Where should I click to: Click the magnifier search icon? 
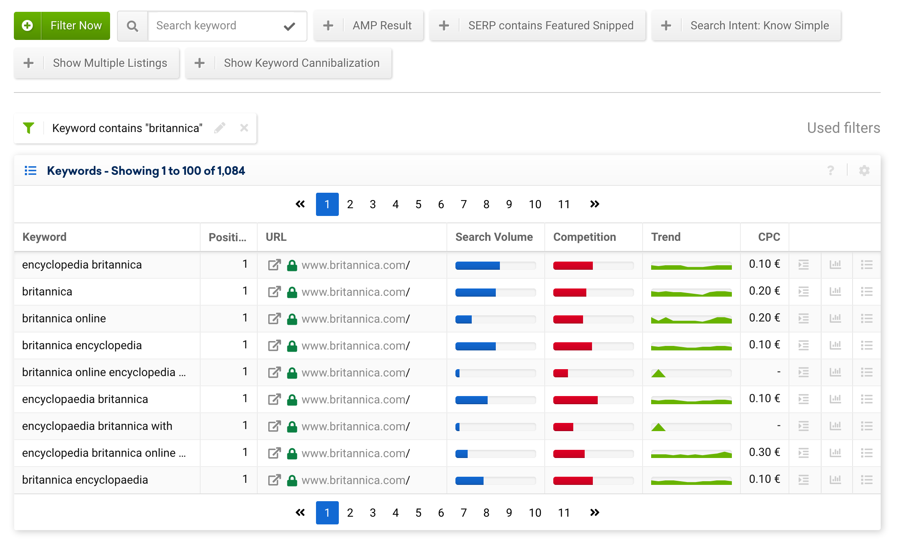coord(133,26)
